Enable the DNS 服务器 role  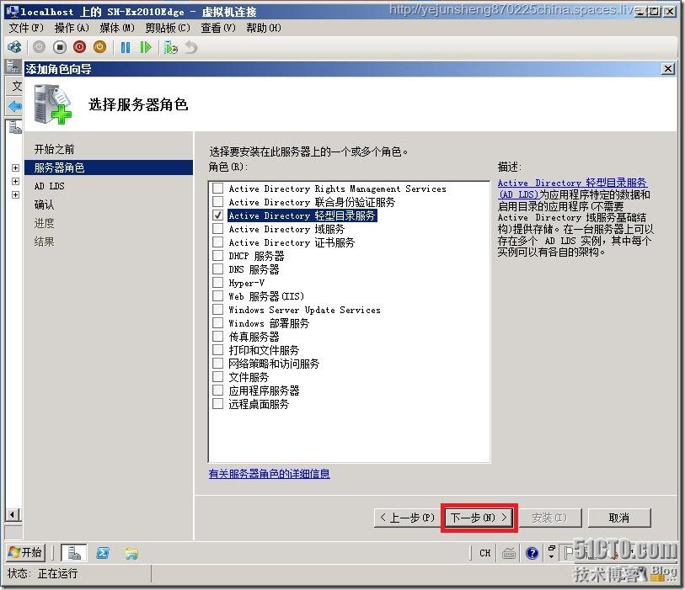[x=217, y=268]
